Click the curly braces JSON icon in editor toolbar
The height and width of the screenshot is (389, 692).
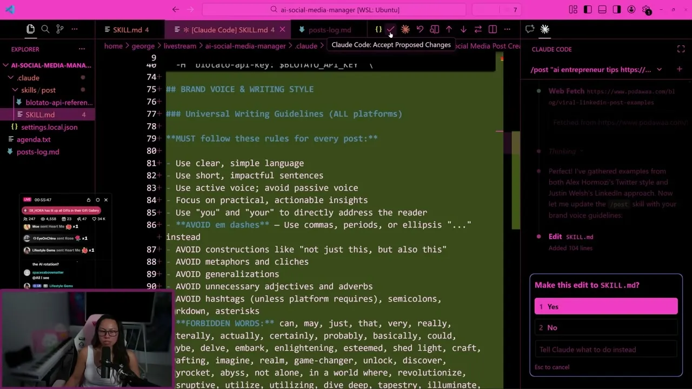[378, 29]
